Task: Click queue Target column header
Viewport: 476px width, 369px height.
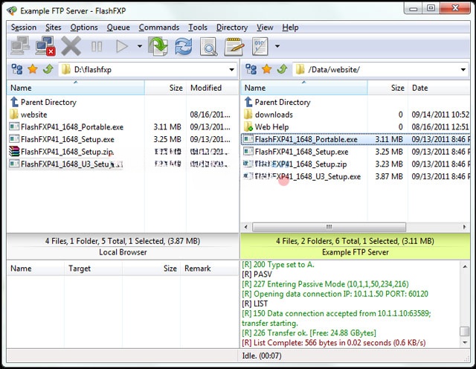Action: pyautogui.click(x=94, y=269)
